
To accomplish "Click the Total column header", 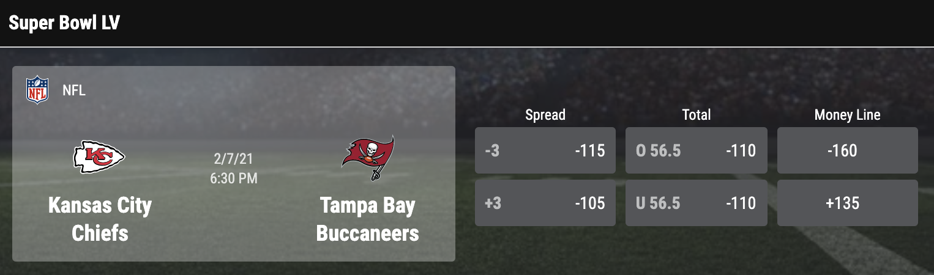I will 696,115.
